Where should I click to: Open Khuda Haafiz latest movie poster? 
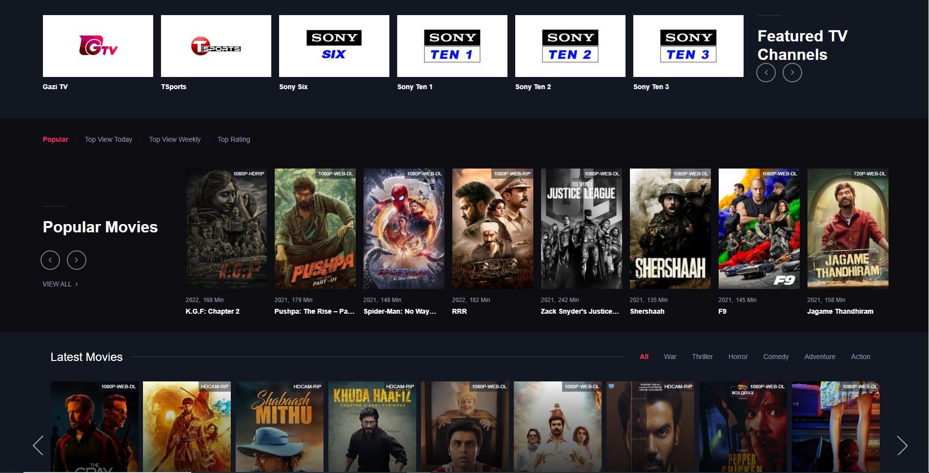[x=372, y=427]
